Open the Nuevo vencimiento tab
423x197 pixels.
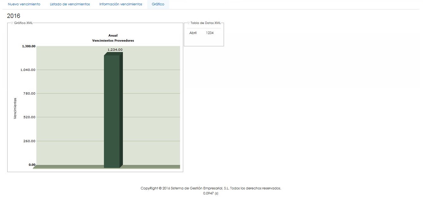pyautogui.click(x=24, y=4)
